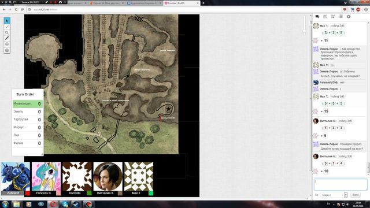Pick the Ruler measure tool
Image resolution: width=370 pixels, height=208 pixels.
(7, 38)
